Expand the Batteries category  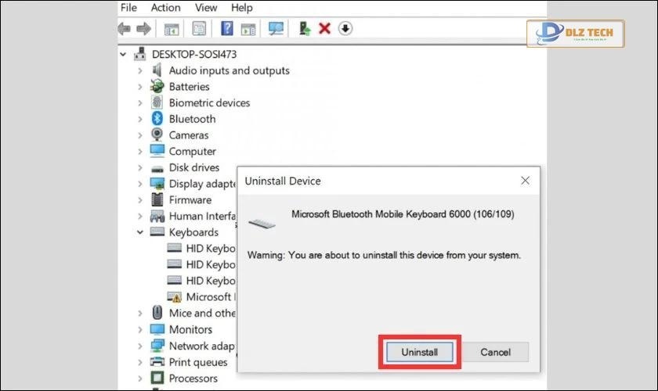140,87
